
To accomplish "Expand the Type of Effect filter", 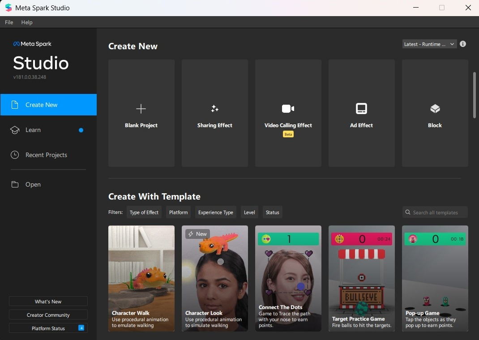I will coord(144,212).
